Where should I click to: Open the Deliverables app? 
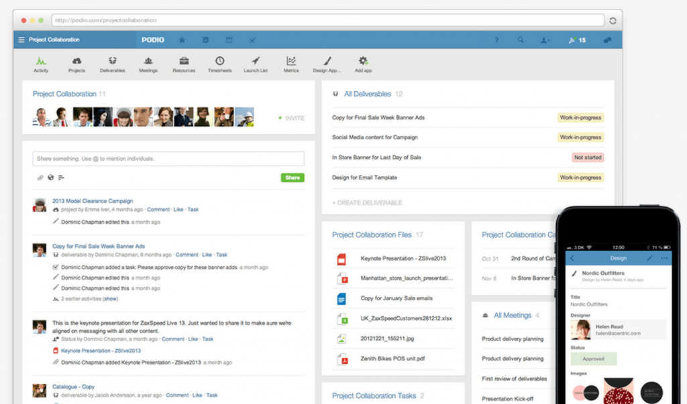pos(113,64)
